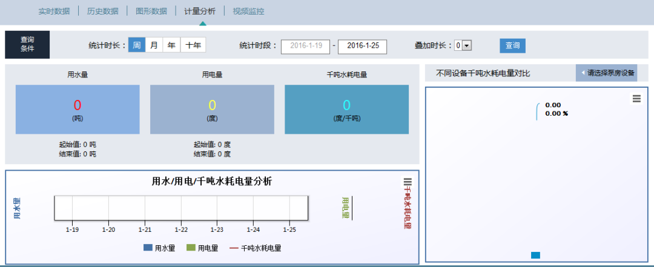Open the 实时数据 tab
The height and width of the screenshot is (267, 654).
pos(54,12)
